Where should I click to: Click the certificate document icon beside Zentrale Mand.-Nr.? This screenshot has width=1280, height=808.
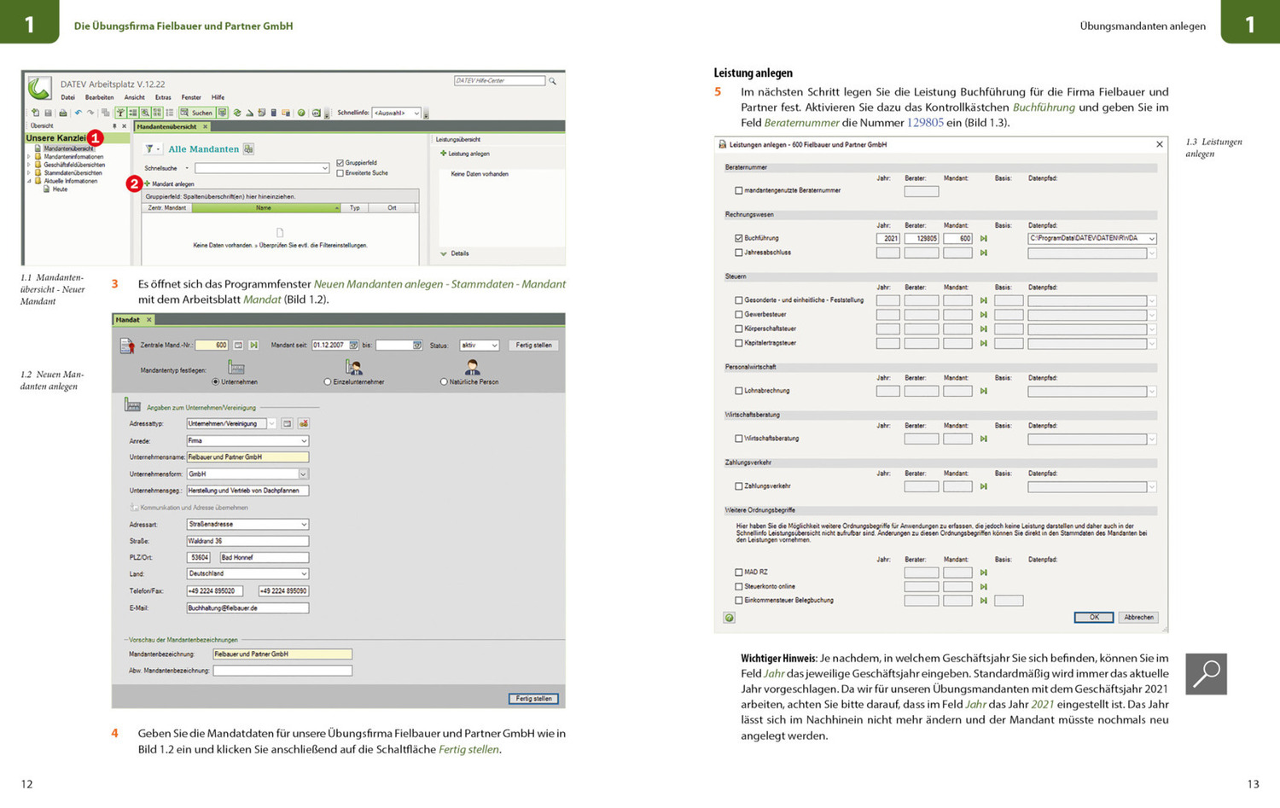pos(127,346)
